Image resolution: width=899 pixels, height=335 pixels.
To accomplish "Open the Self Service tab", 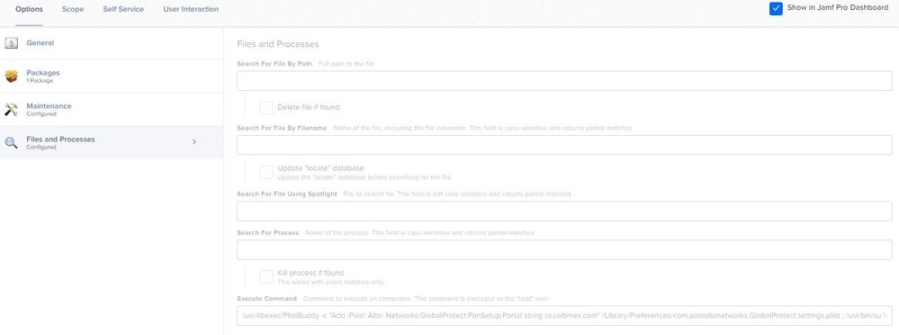I will pos(123,9).
